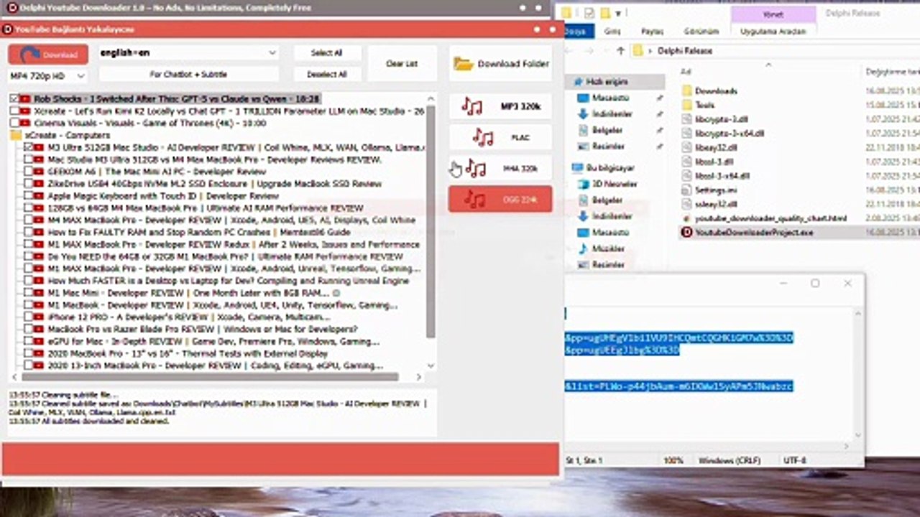Click the Deselect All button
Image resolution: width=920 pixels, height=517 pixels.
[x=326, y=74]
